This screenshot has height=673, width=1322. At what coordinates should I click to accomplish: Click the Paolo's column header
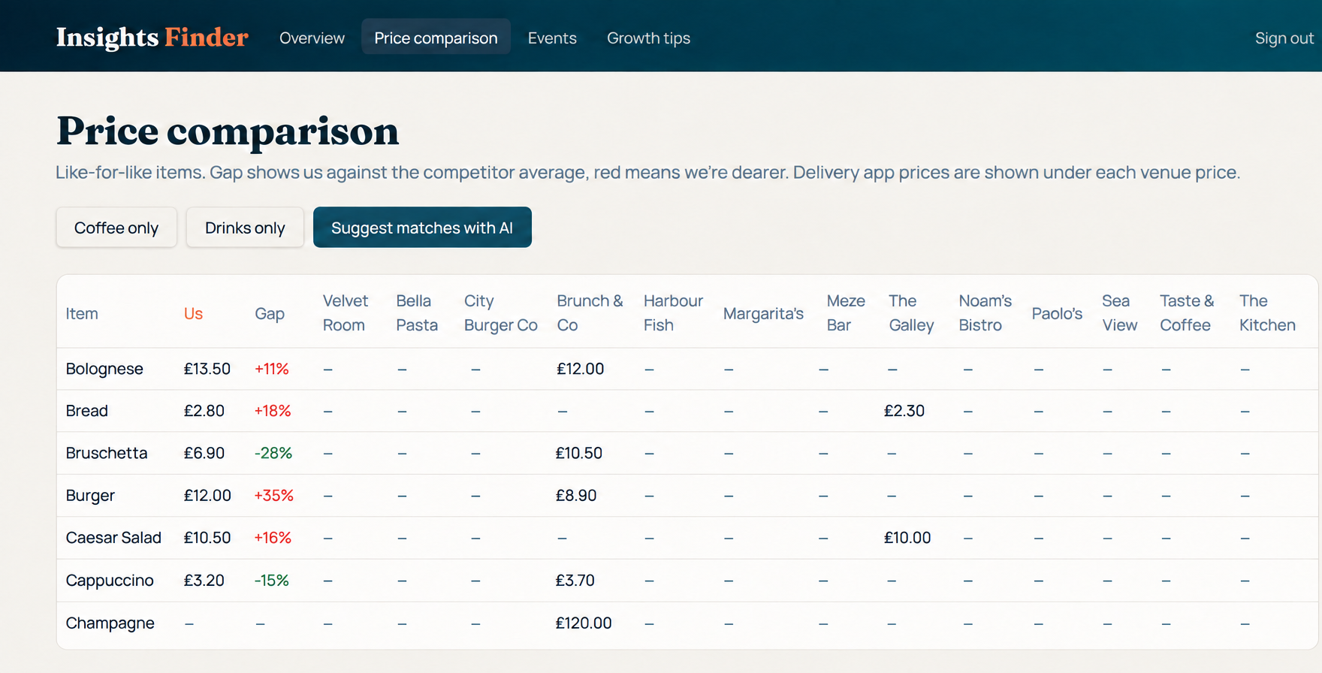pos(1057,313)
